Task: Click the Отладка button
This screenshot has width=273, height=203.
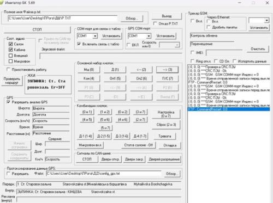Action: [x=170, y=145]
